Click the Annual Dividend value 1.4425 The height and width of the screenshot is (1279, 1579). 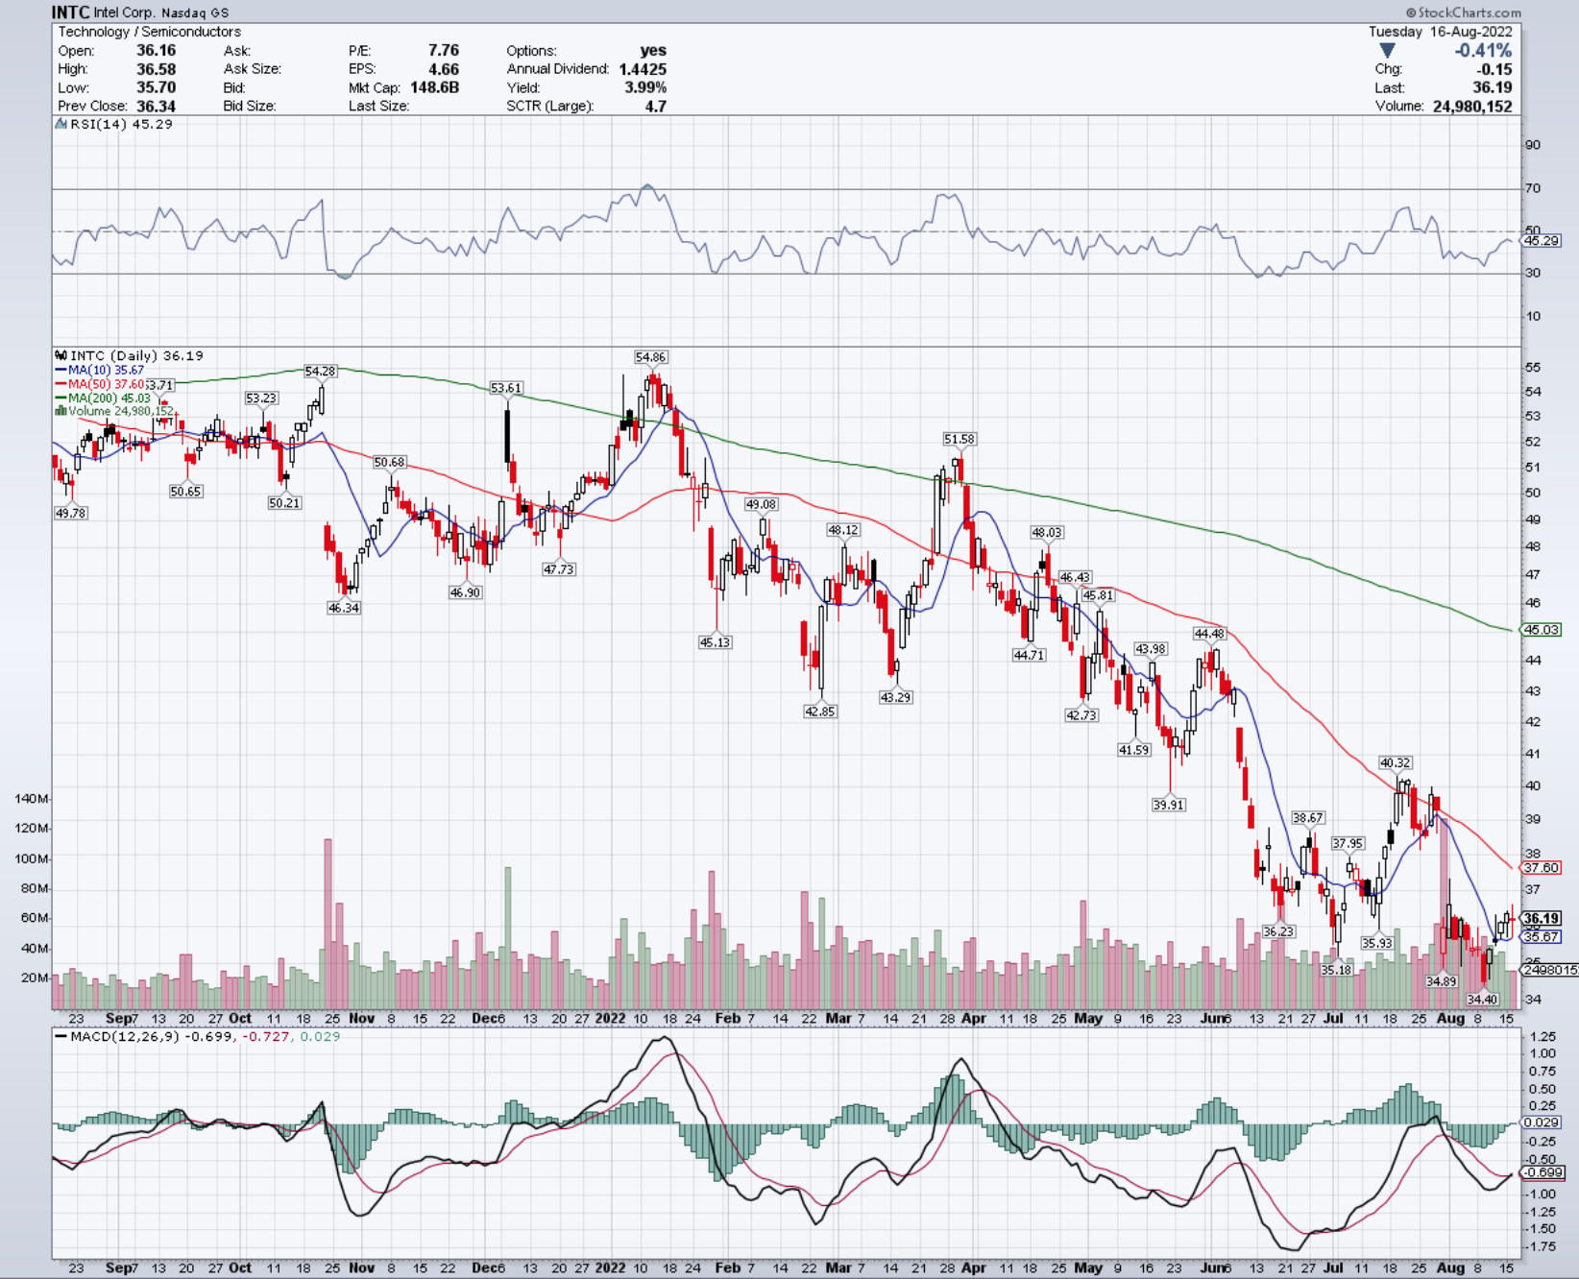click(643, 69)
